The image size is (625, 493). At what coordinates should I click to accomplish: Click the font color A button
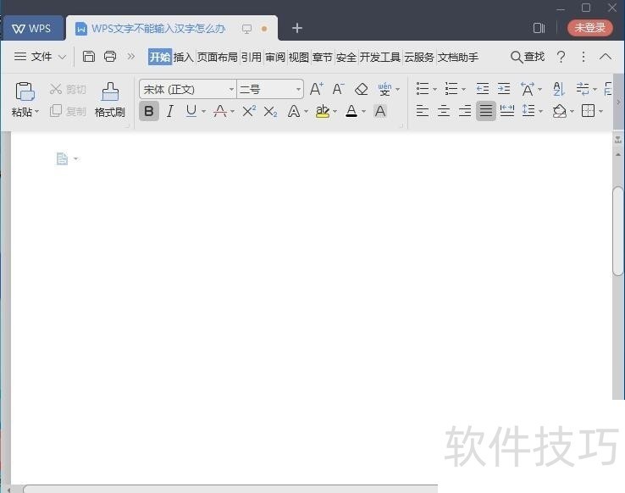tap(351, 111)
